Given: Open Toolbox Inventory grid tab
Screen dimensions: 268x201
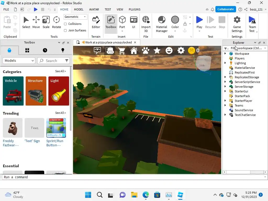Looking at the screenshot, I should 27,50.
